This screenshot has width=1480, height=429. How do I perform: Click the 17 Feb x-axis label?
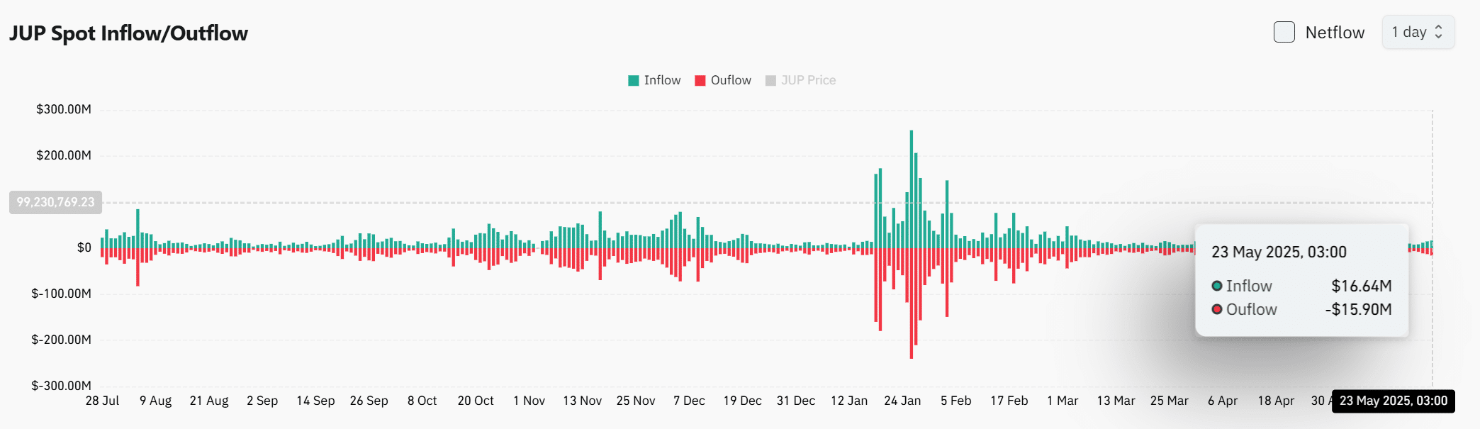(1009, 401)
